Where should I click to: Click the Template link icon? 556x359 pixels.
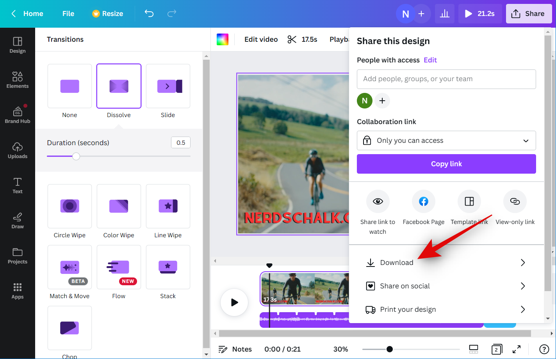pos(469,201)
